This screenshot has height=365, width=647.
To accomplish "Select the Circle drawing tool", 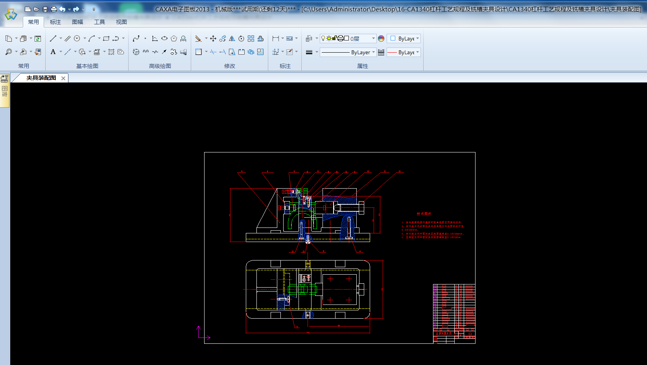I will (77, 39).
